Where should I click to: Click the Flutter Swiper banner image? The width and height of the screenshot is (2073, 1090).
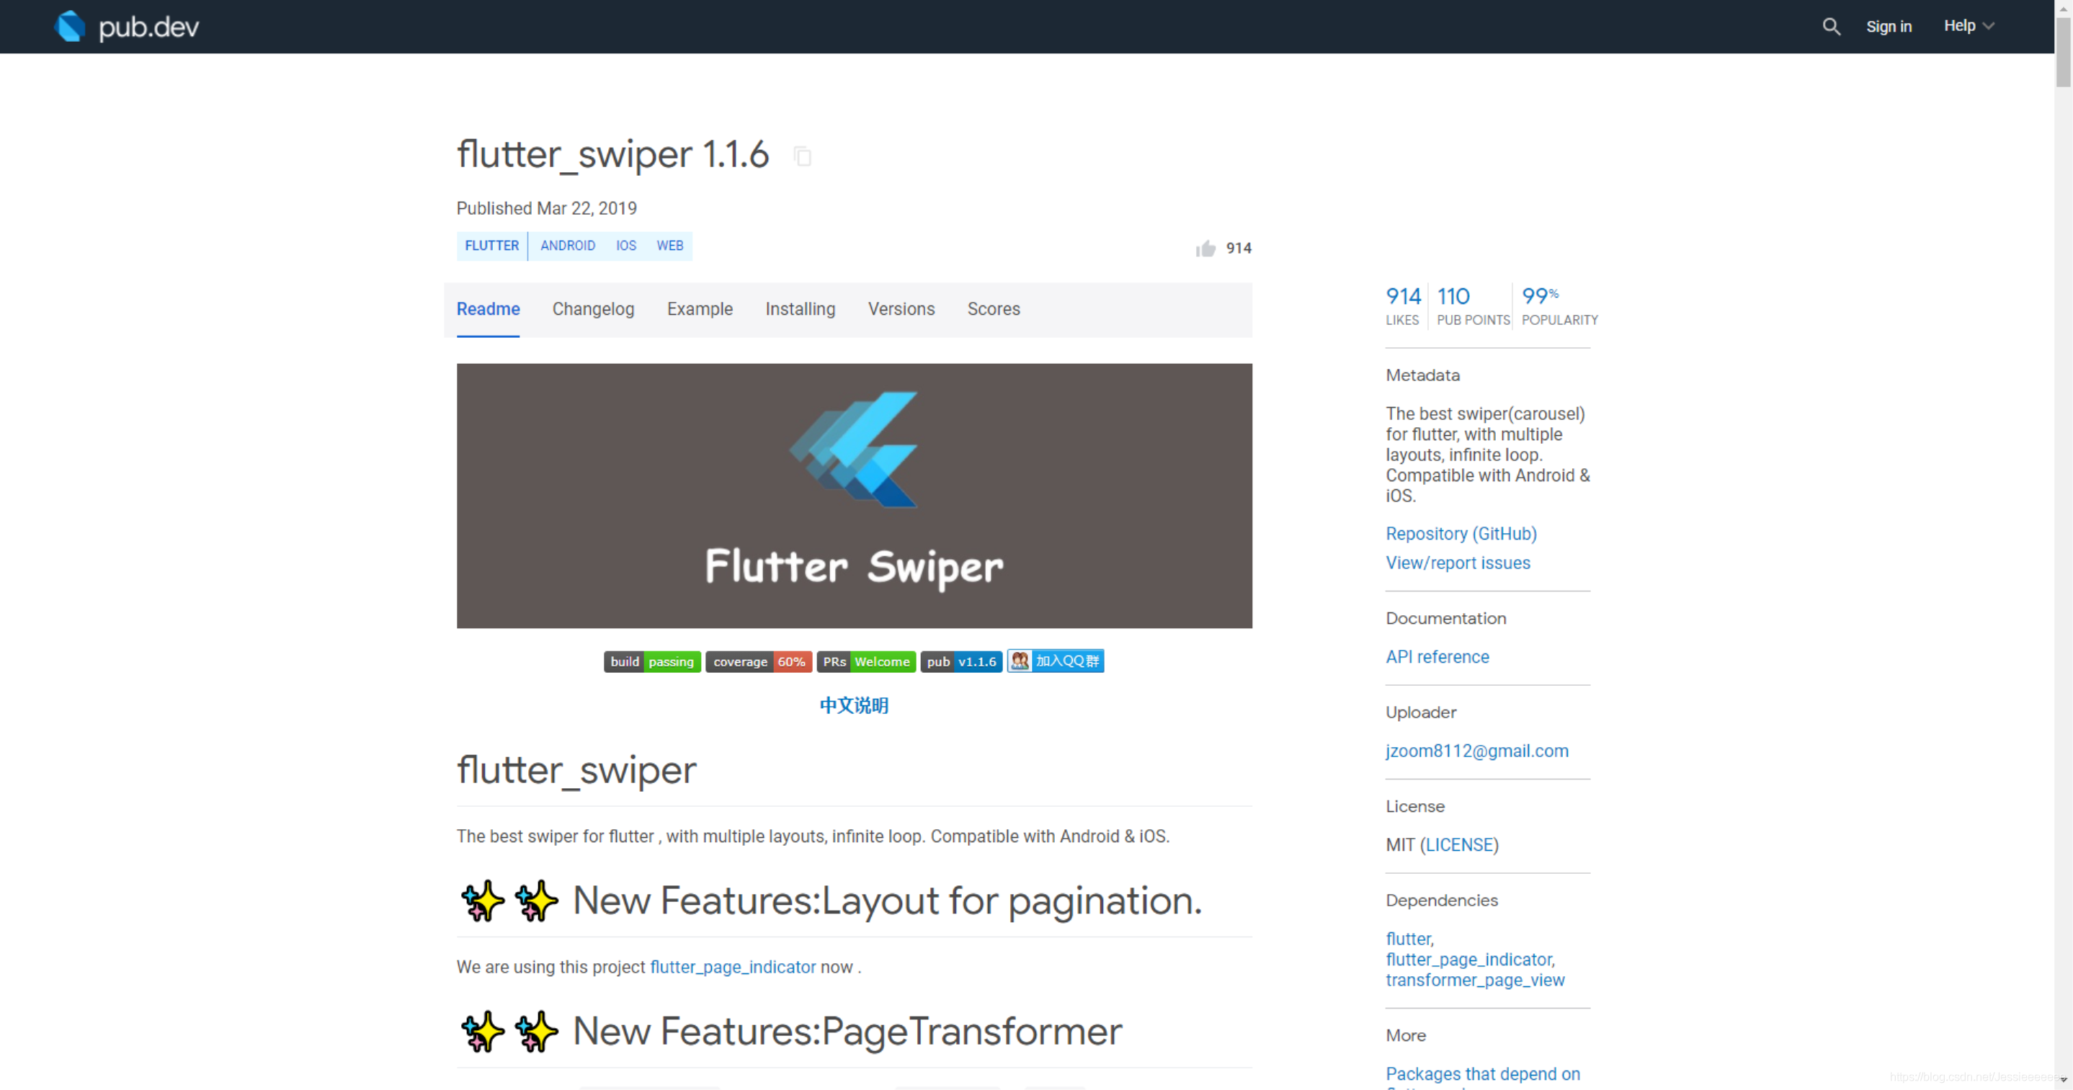(855, 496)
